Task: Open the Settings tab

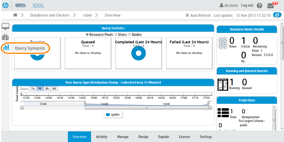Action: pos(206,137)
